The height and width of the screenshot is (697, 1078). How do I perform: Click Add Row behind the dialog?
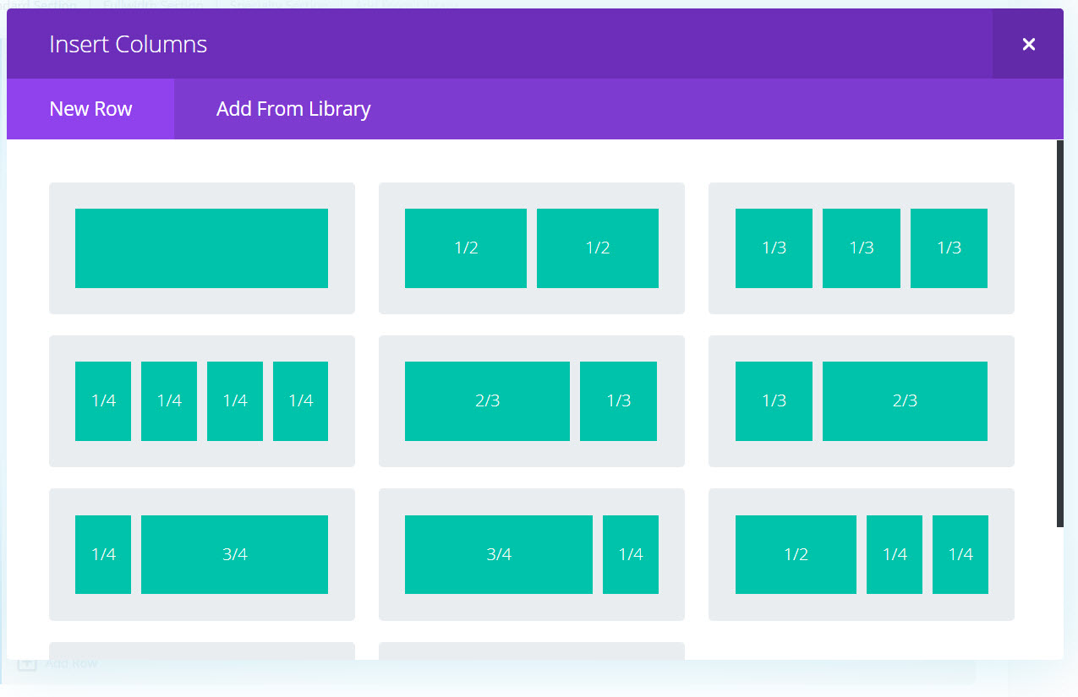click(59, 664)
